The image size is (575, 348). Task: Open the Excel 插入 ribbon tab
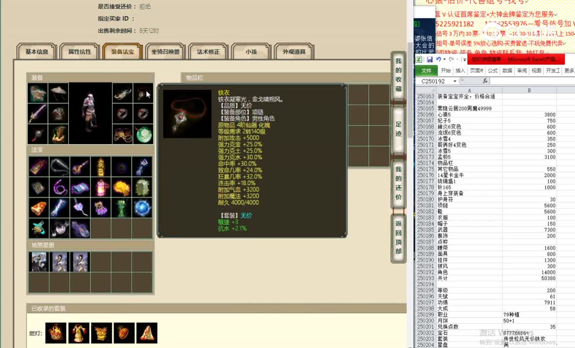click(460, 71)
